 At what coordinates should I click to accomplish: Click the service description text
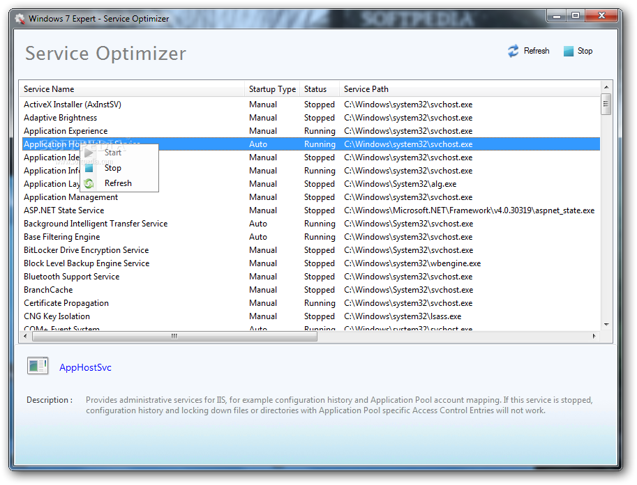pyautogui.click(x=339, y=405)
